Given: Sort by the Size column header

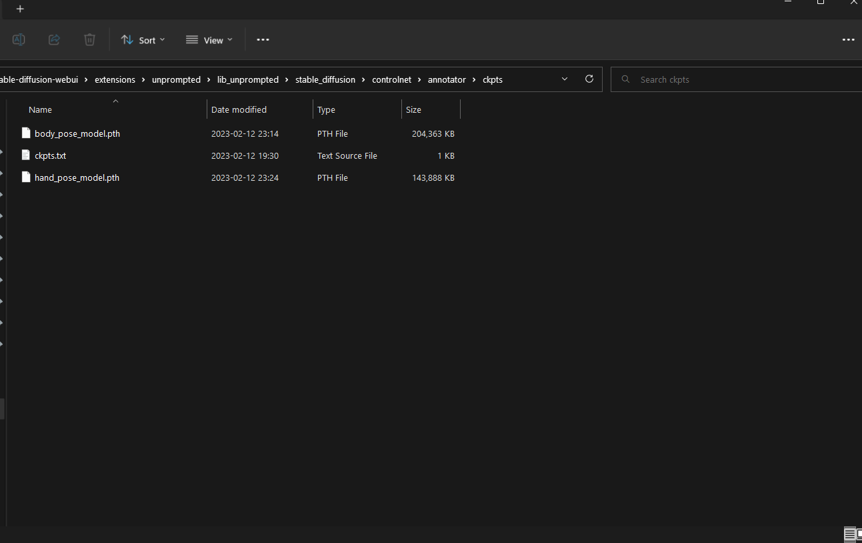Looking at the screenshot, I should (x=413, y=109).
